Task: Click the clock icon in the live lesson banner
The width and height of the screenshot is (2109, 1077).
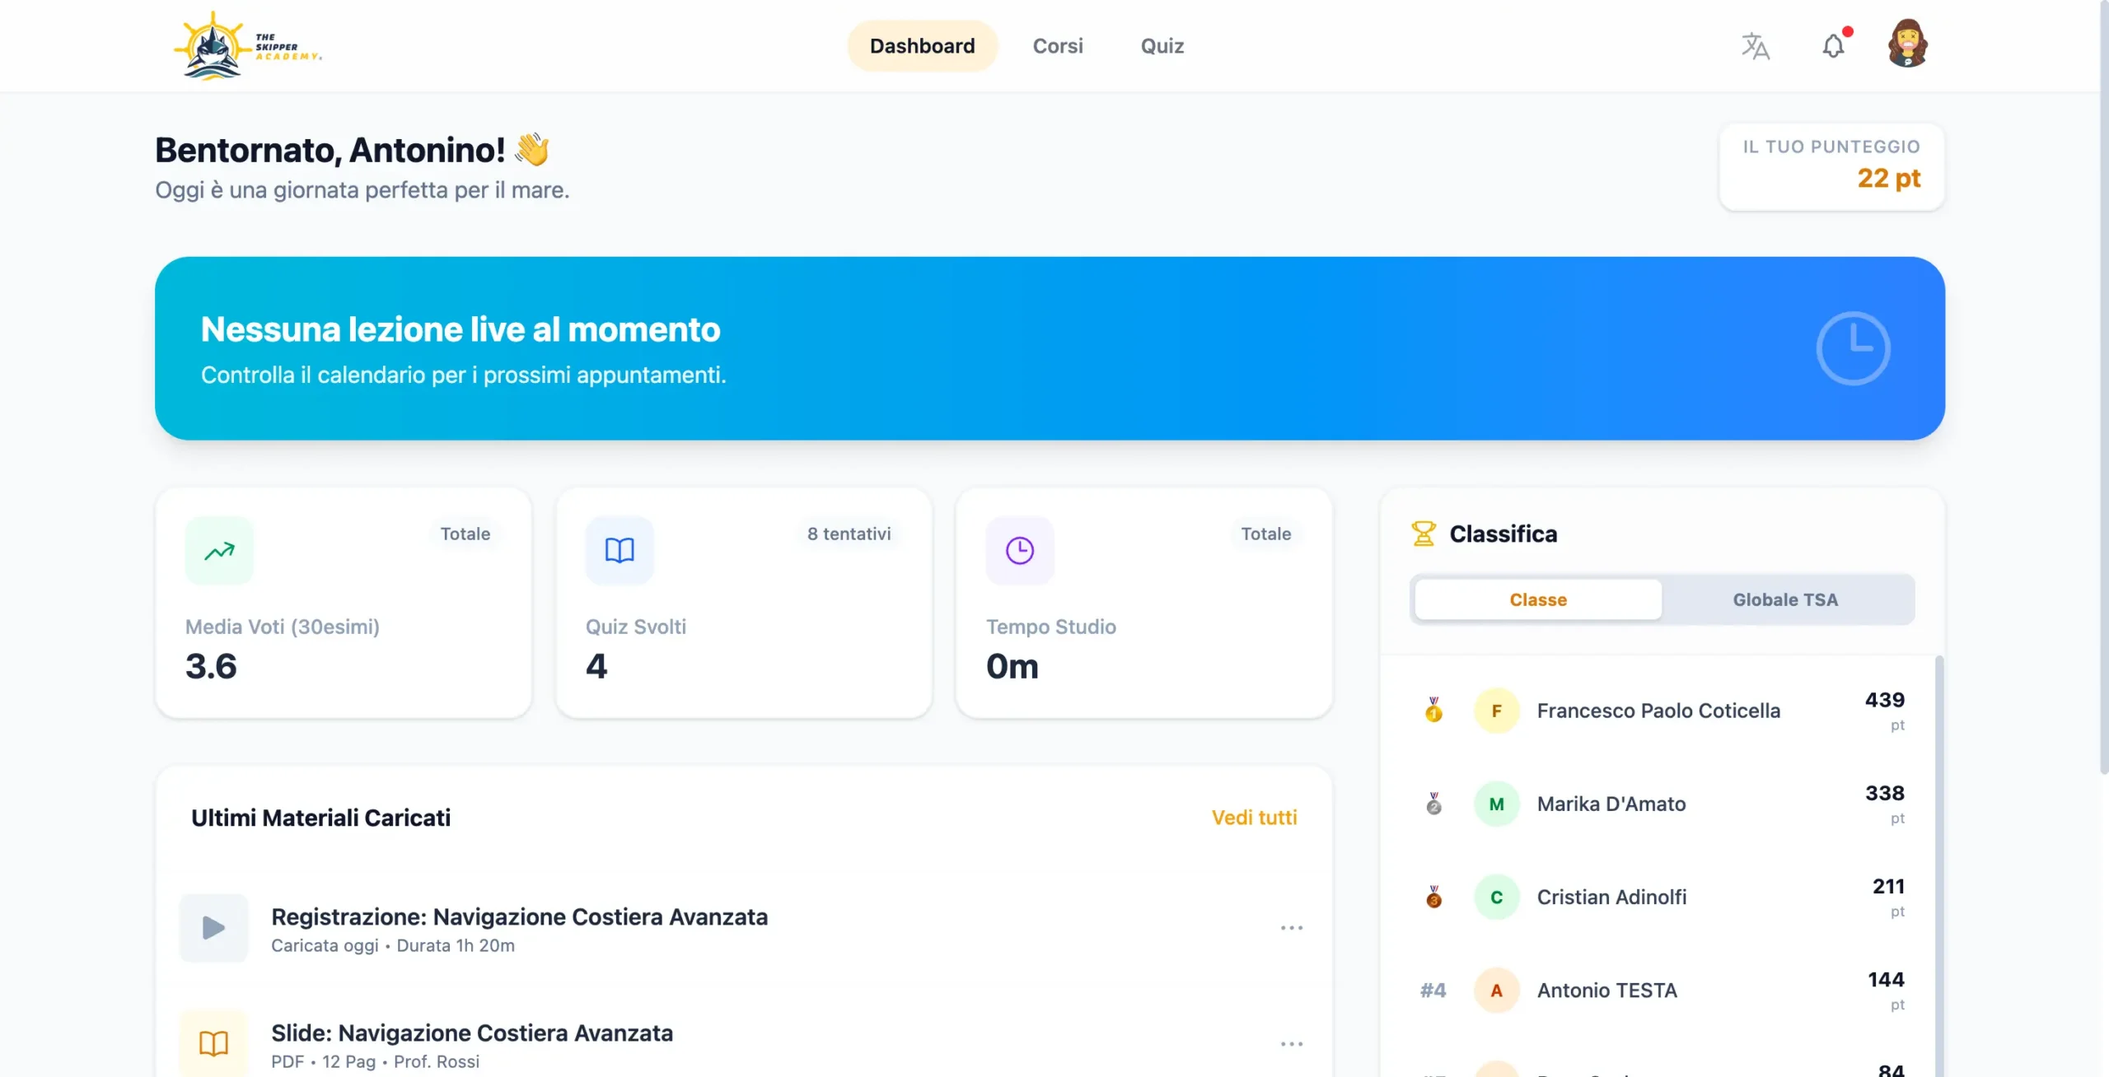Action: [1854, 347]
